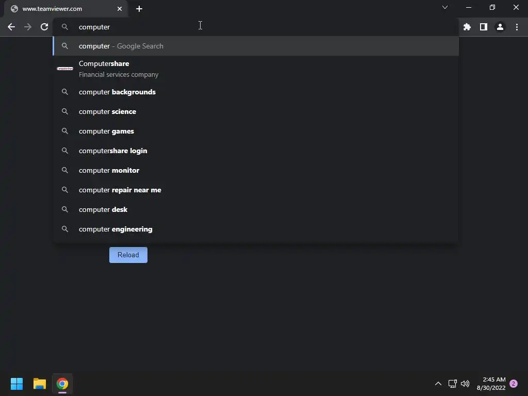This screenshot has height=396, width=528.
Task: Open the network status tray icon
Action: [452, 384]
